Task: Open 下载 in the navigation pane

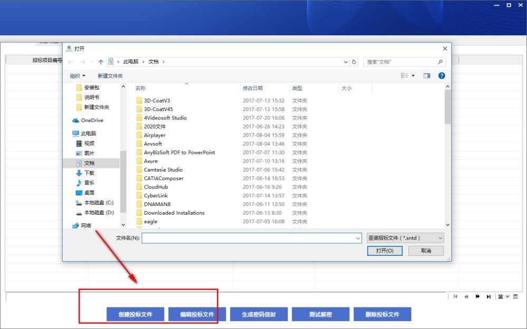Action: pyautogui.click(x=85, y=173)
